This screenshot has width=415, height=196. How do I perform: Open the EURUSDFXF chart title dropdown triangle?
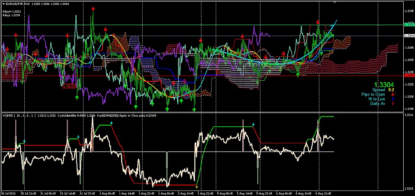click(3, 4)
